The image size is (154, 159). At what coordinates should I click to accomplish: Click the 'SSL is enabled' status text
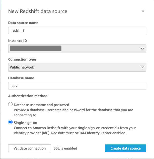(x=65, y=148)
